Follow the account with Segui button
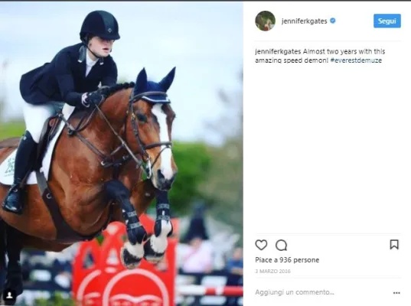Screen dimensions: 411x306 pyautogui.click(x=387, y=21)
